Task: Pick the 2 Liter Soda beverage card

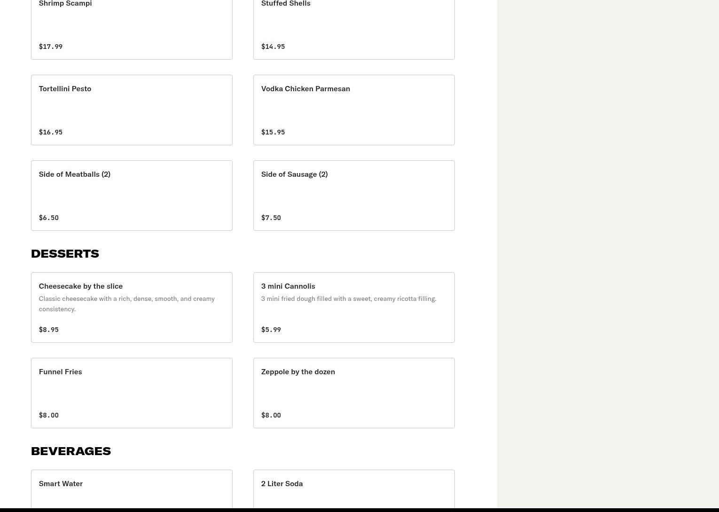Action: pos(354,489)
